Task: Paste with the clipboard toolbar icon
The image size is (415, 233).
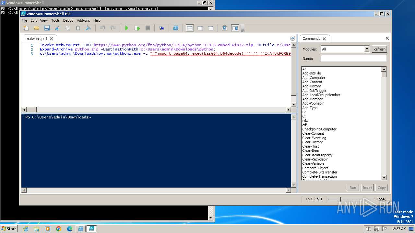Action: 78,28
